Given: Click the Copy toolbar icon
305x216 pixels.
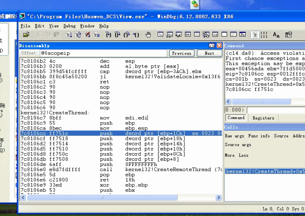Looking at the screenshot, I should [48, 35].
